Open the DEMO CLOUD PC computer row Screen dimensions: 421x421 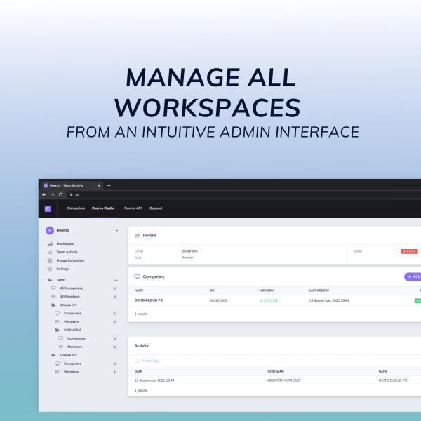click(274, 300)
